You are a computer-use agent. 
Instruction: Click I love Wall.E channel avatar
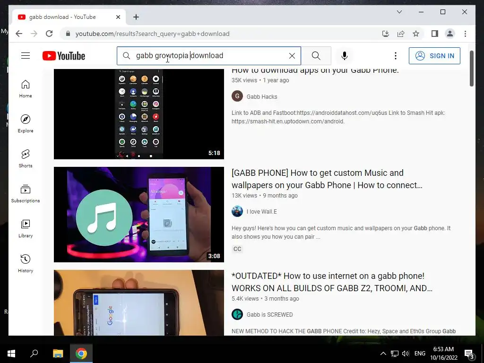coord(237,211)
